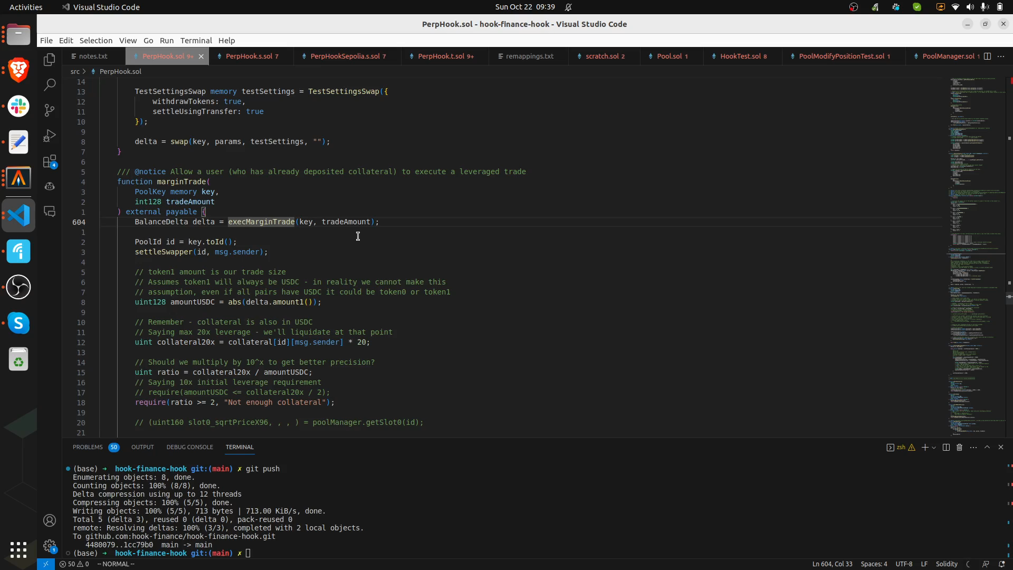Click the PerpHook.sol breadcrumb segment

(120, 72)
